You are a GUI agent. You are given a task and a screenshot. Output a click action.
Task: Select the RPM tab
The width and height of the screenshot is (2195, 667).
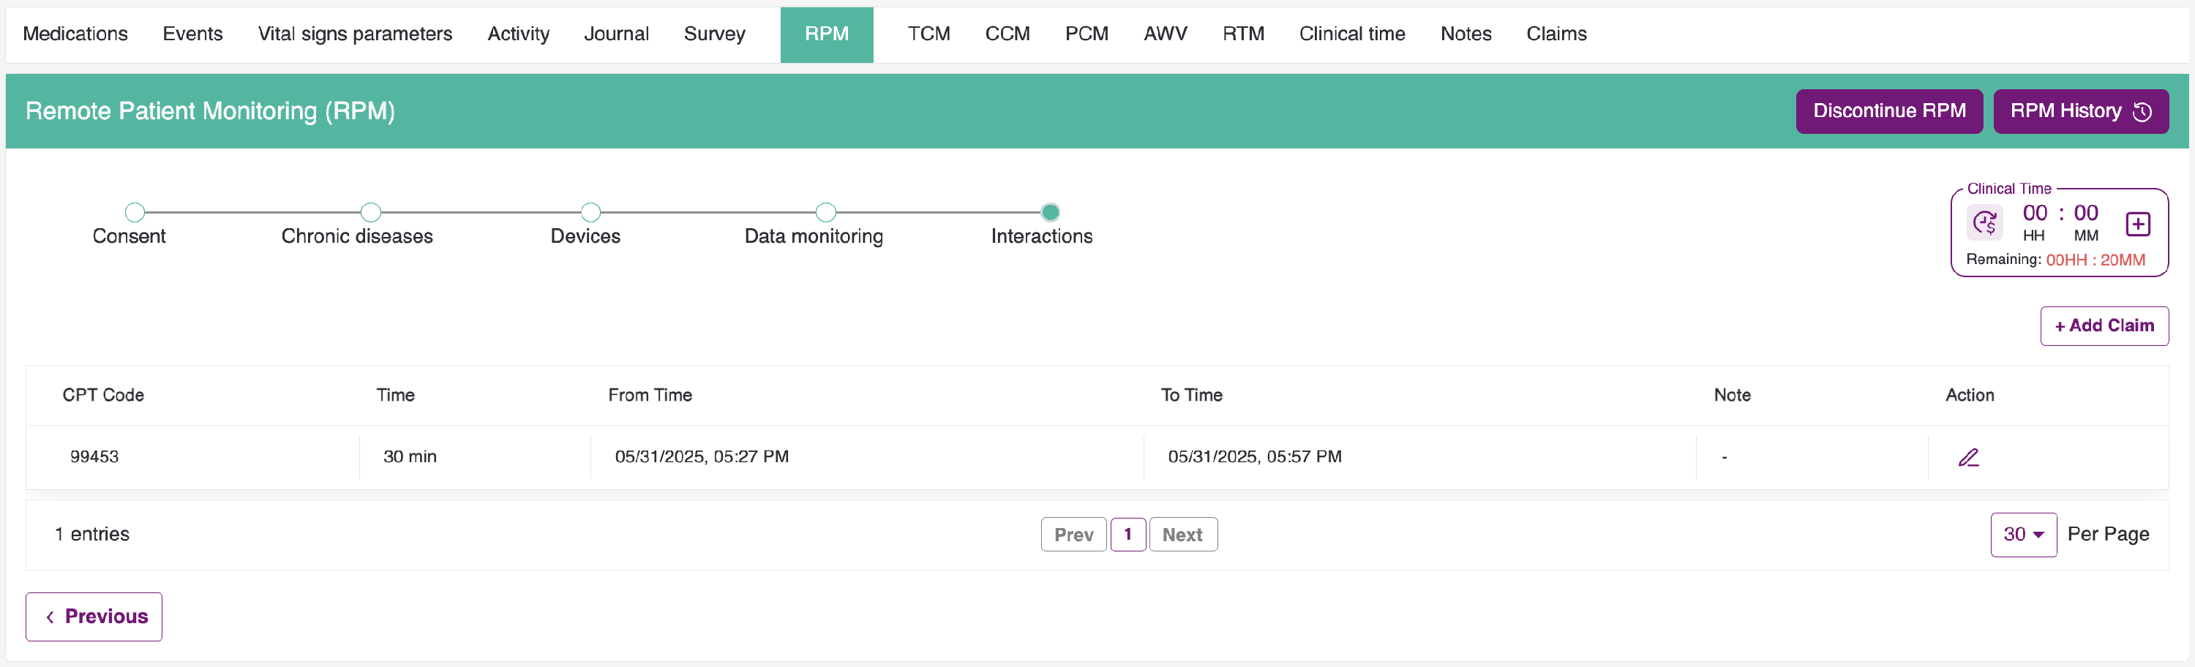coord(827,34)
